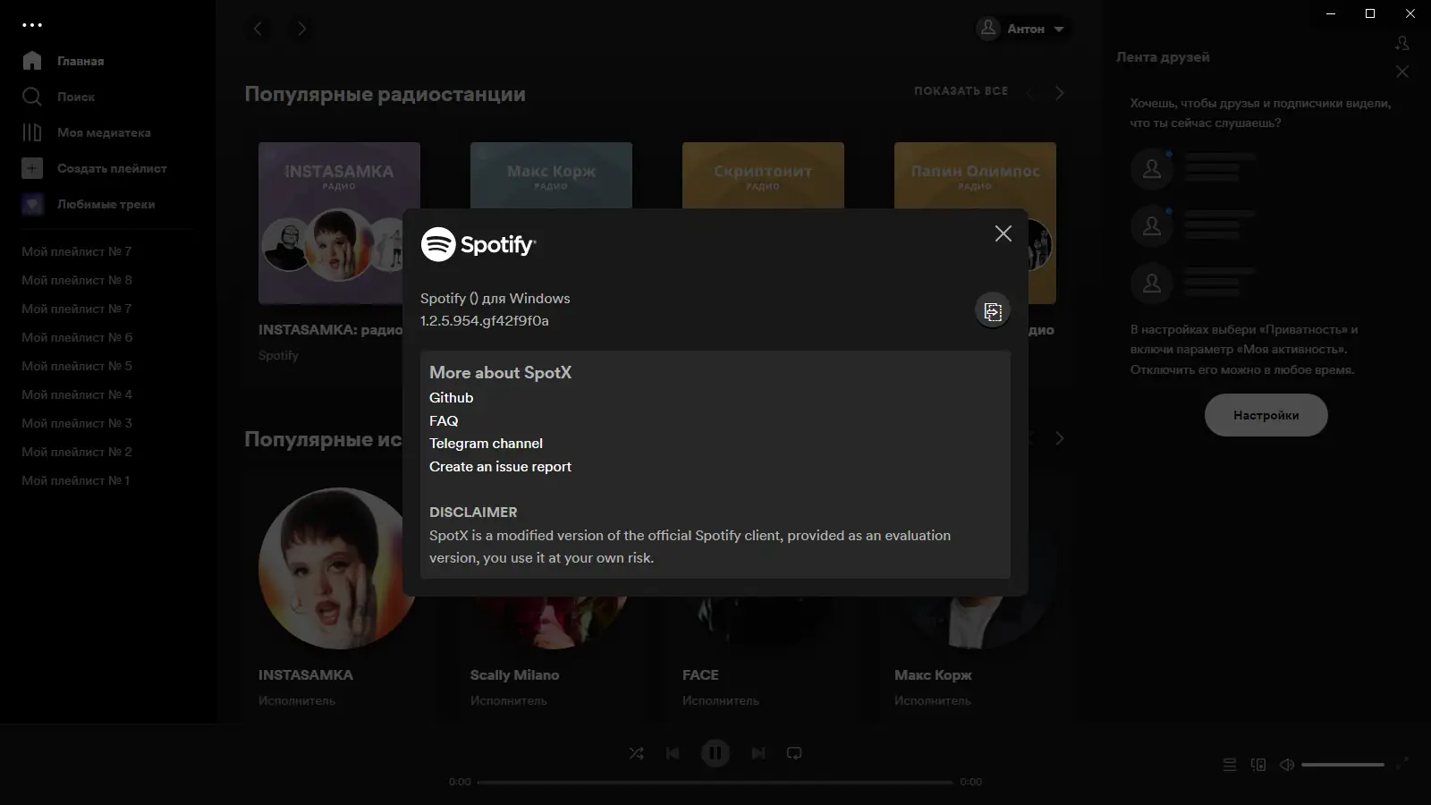
Task: Open the play queue icon
Action: [x=1229, y=765]
